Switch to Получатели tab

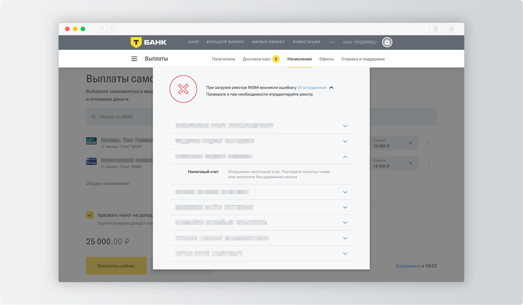[x=223, y=59]
